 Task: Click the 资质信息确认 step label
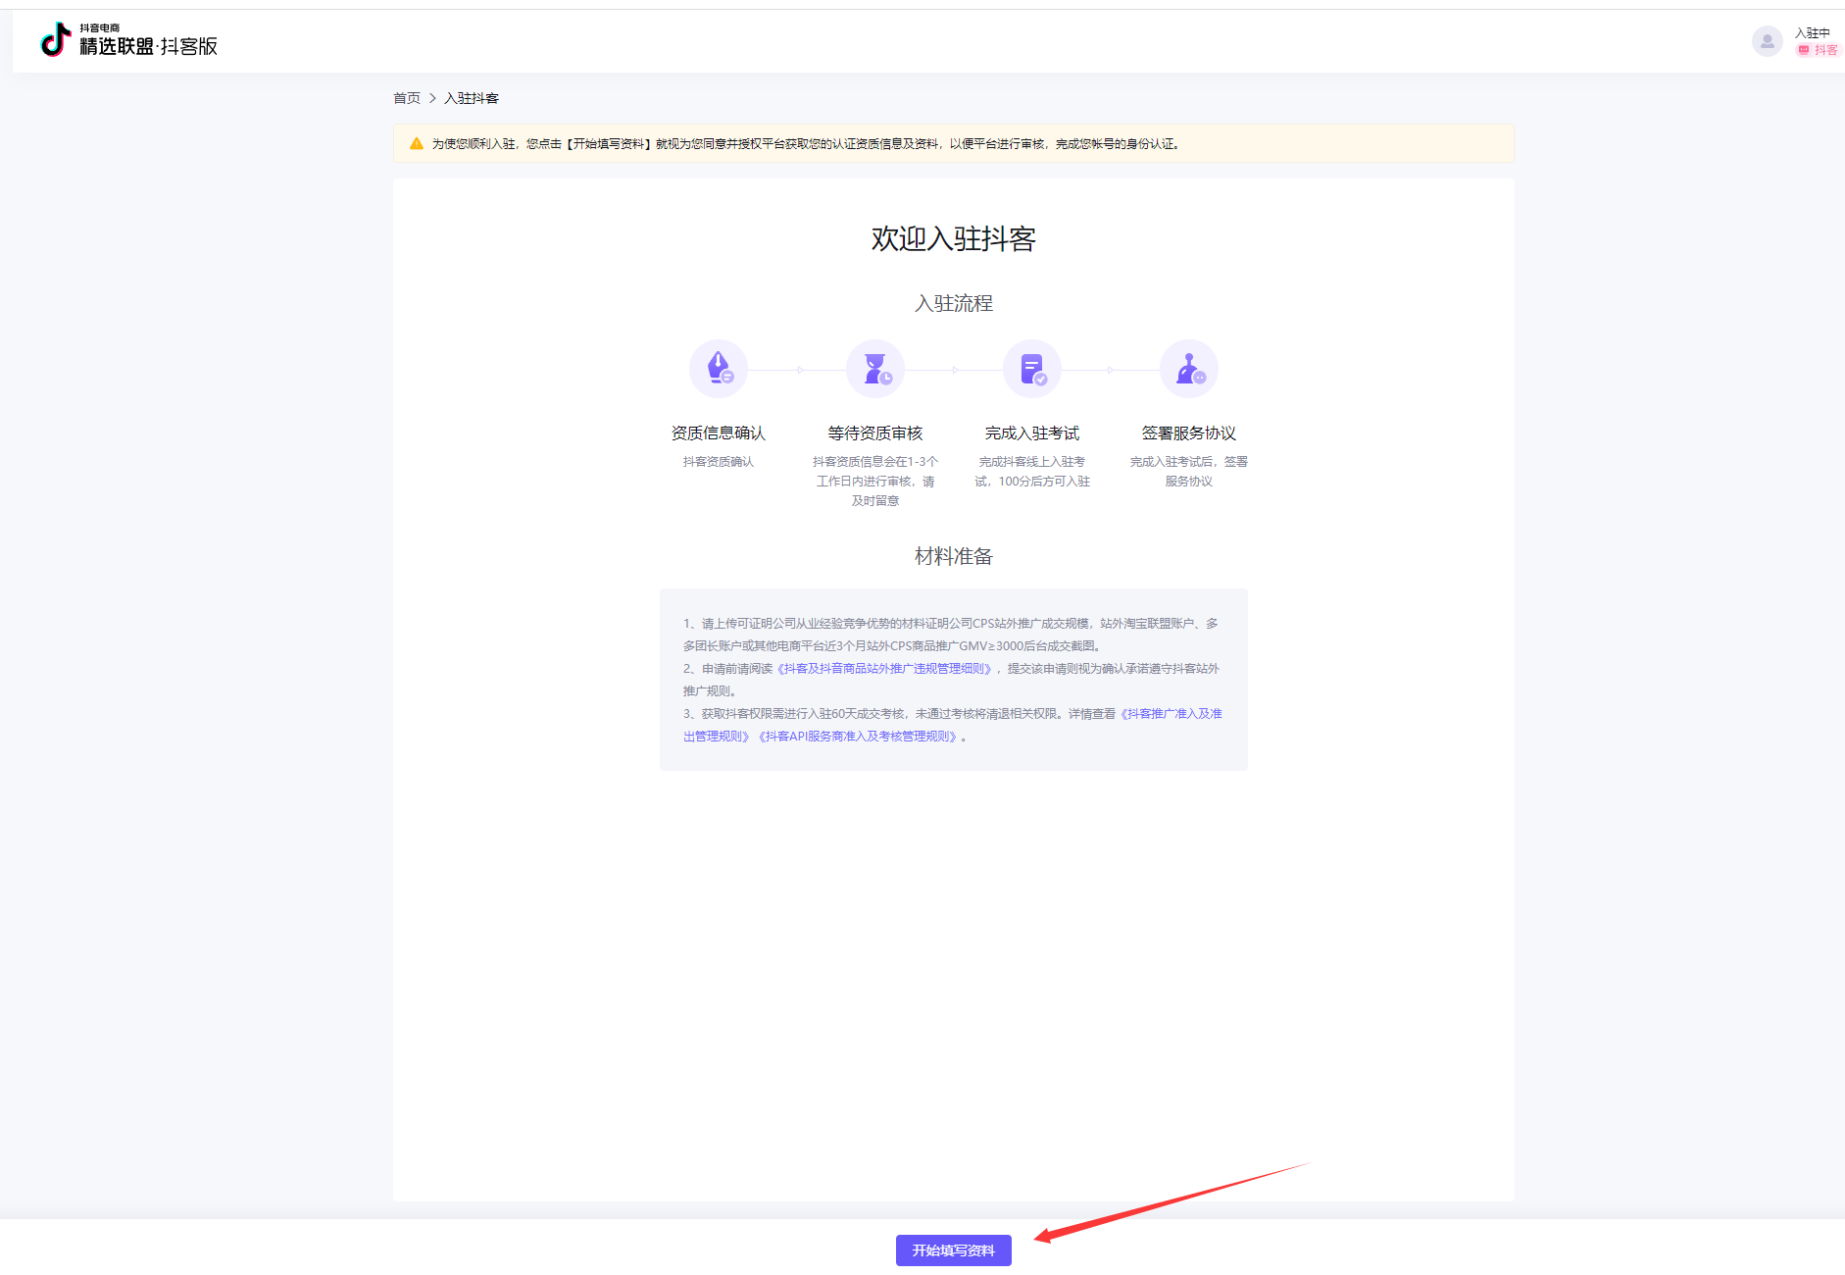[x=719, y=433]
